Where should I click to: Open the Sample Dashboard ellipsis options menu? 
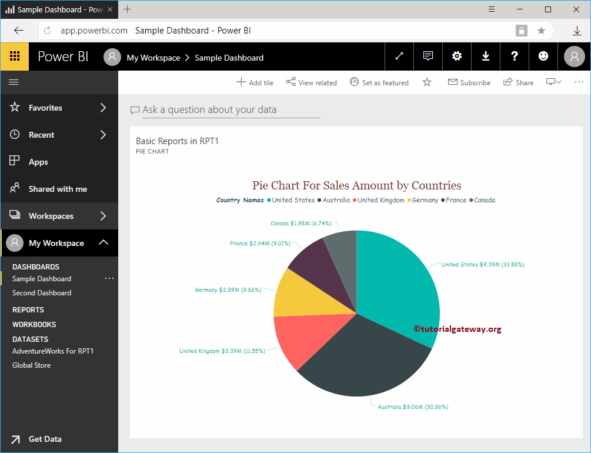(109, 278)
